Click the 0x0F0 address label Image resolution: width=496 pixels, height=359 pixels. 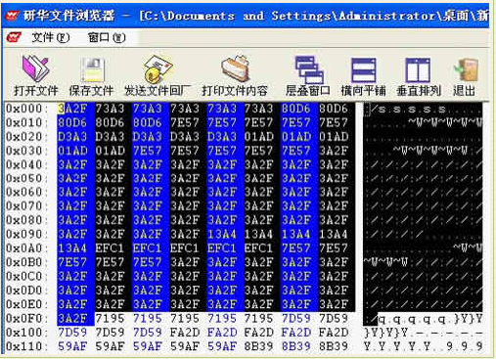point(24,318)
